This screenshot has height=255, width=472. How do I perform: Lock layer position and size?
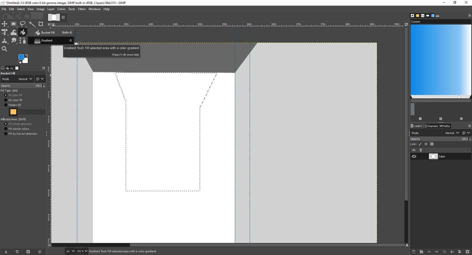(426, 144)
